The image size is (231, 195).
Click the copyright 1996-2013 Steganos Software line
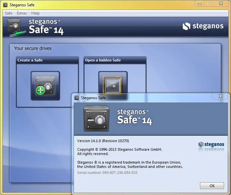point(119,149)
